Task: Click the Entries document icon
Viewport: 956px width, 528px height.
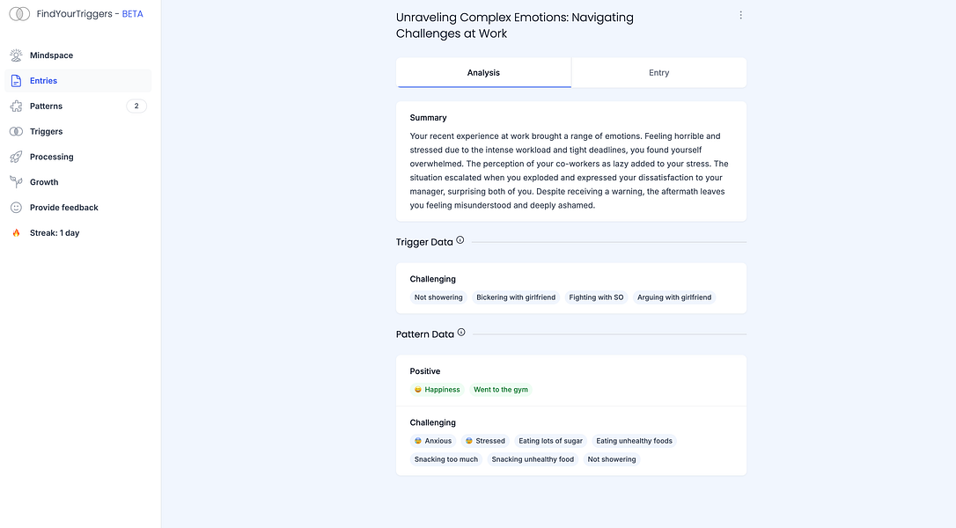Action: (x=16, y=81)
